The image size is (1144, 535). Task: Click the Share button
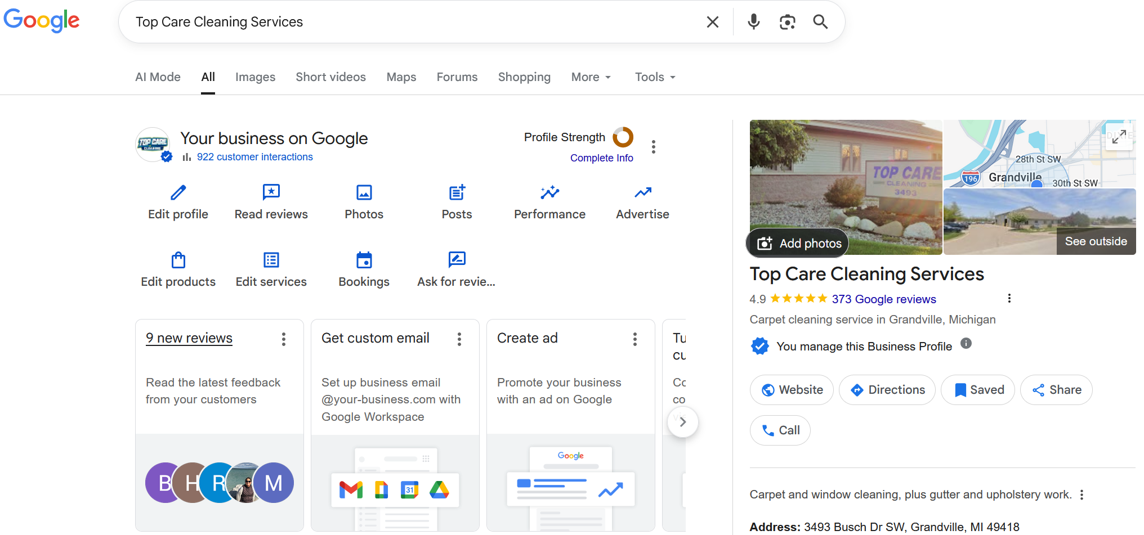[x=1056, y=390]
